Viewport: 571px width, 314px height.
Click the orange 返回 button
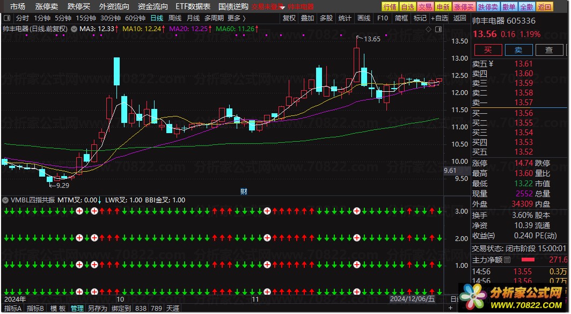point(544,6)
